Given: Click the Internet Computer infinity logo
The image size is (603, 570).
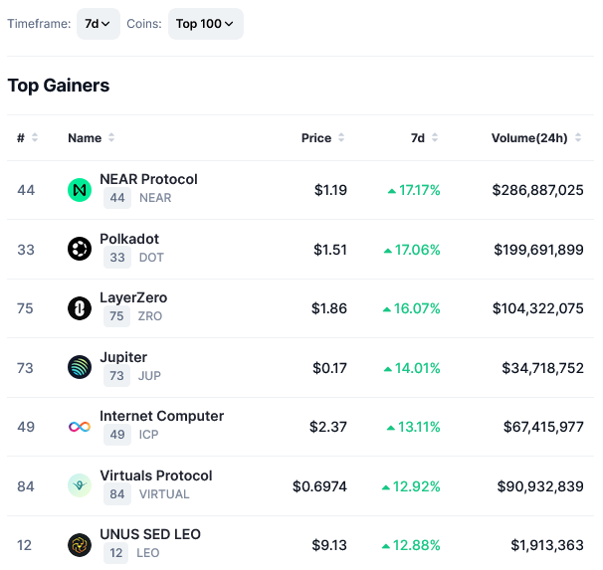Looking at the screenshot, I should pyautogui.click(x=80, y=427).
